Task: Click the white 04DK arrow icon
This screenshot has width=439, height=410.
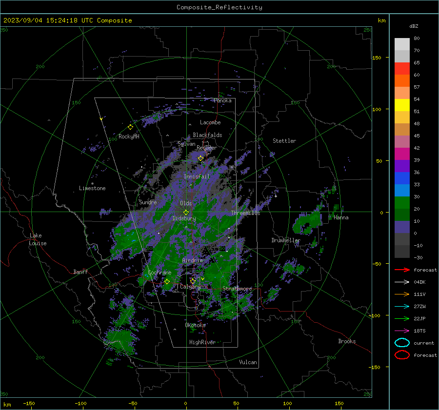Action: [402, 282]
